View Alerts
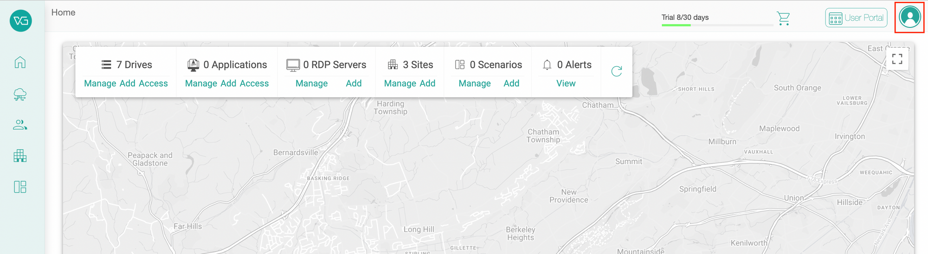This screenshot has width=928, height=254. [x=566, y=83]
